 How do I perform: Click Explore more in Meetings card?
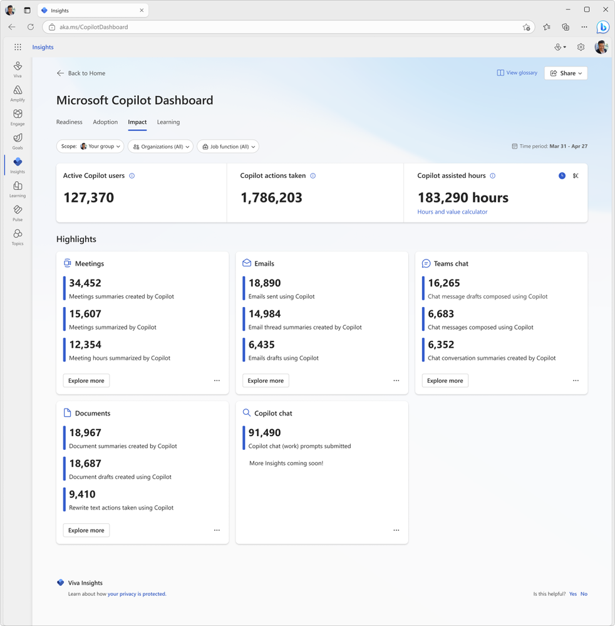coord(86,380)
